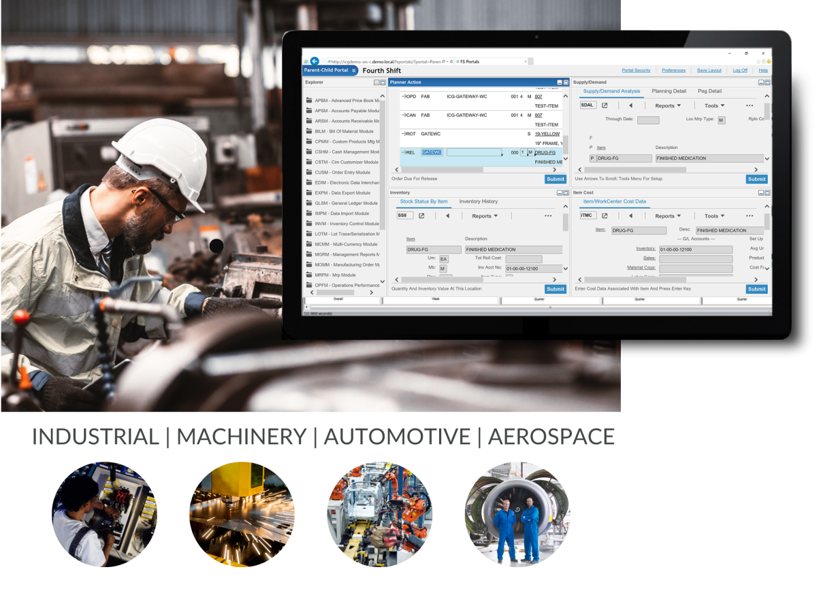This screenshot has height=612, width=817.
Task: Open the ellipsis menu in Item Cost panel
Action: coord(749,215)
